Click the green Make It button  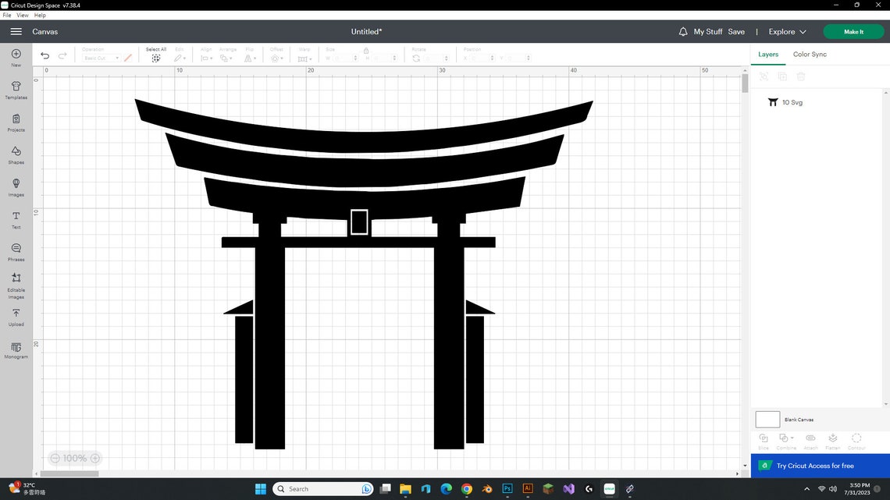(853, 32)
